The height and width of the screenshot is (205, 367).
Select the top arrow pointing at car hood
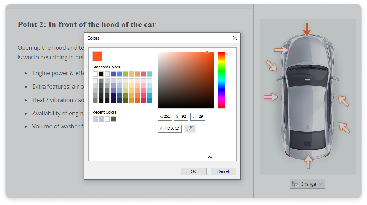click(307, 29)
